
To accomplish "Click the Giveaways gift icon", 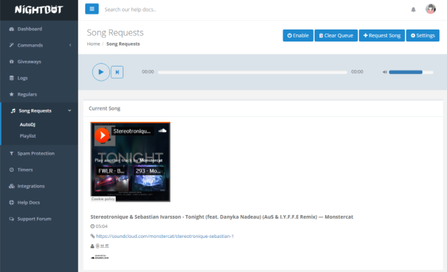I will 11,61.
